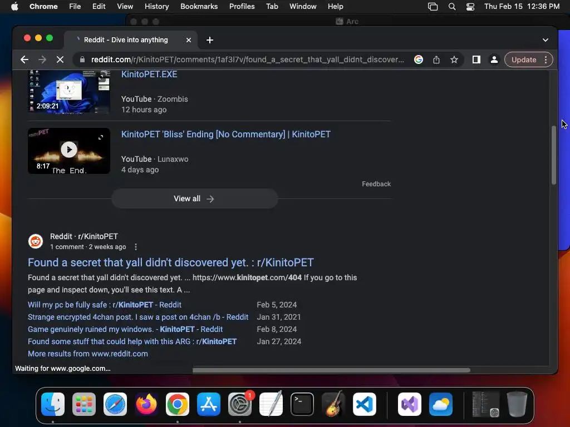Click the clock Thu Feb 15 12:36 PM
Viewport: 570px width, 427px height.
tap(522, 6)
